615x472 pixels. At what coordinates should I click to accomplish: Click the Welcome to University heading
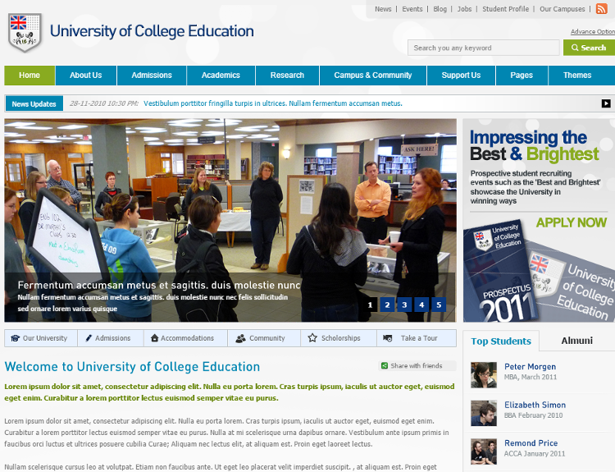pos(132,366)
